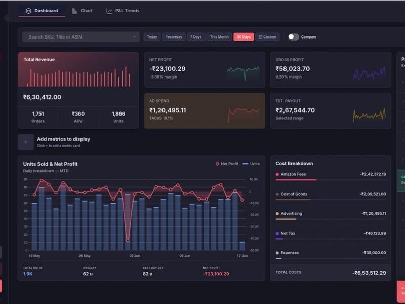Select the 30 Days date range
The width and height of the screenshot is (405, 304).
click(x=244, y=37)
